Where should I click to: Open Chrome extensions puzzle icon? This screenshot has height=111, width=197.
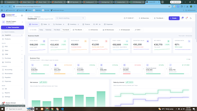(182, 6)
